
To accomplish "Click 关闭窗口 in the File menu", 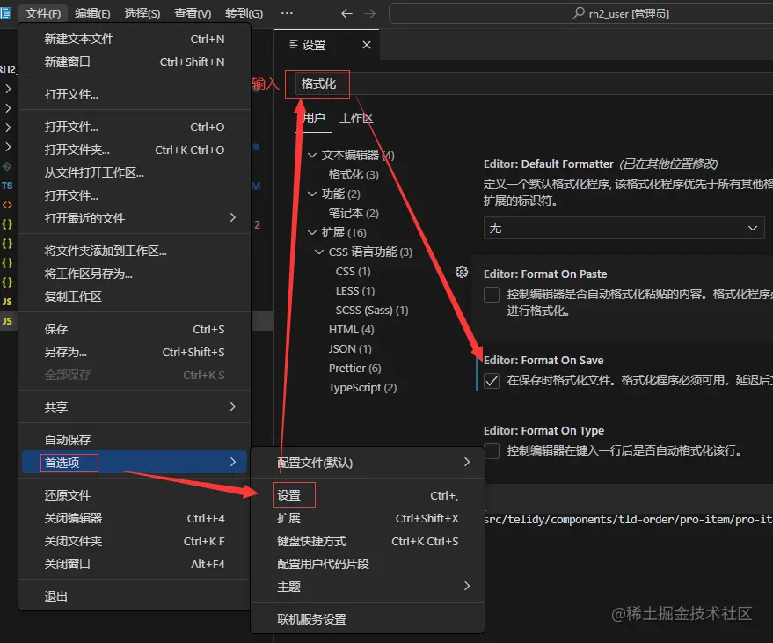I will point(134,564).
